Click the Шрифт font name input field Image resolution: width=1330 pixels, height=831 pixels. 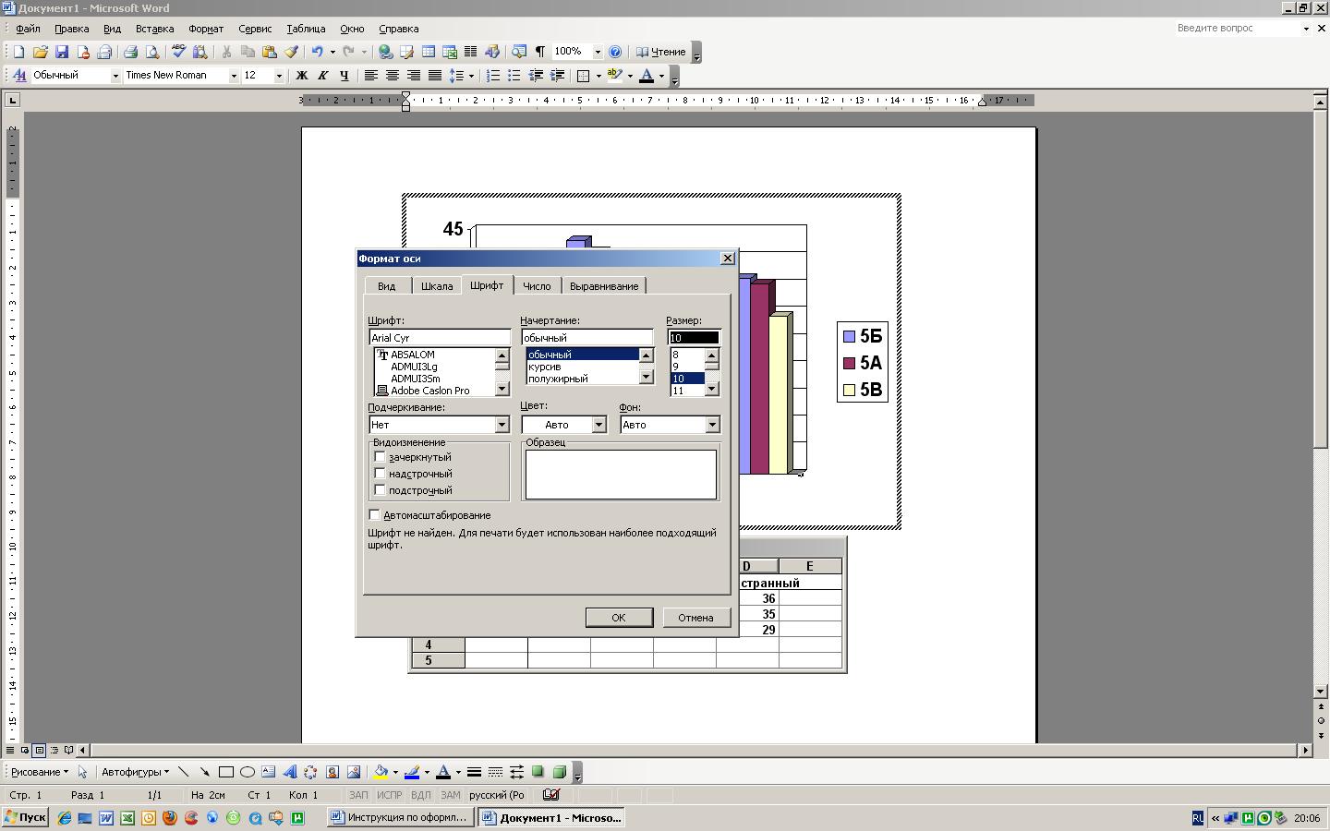click(440, 338)
